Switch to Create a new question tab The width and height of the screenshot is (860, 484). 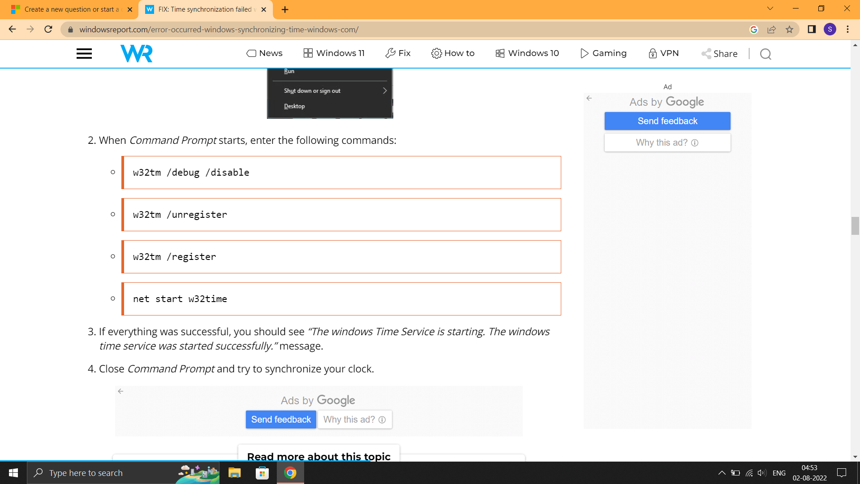pos(69,9)
